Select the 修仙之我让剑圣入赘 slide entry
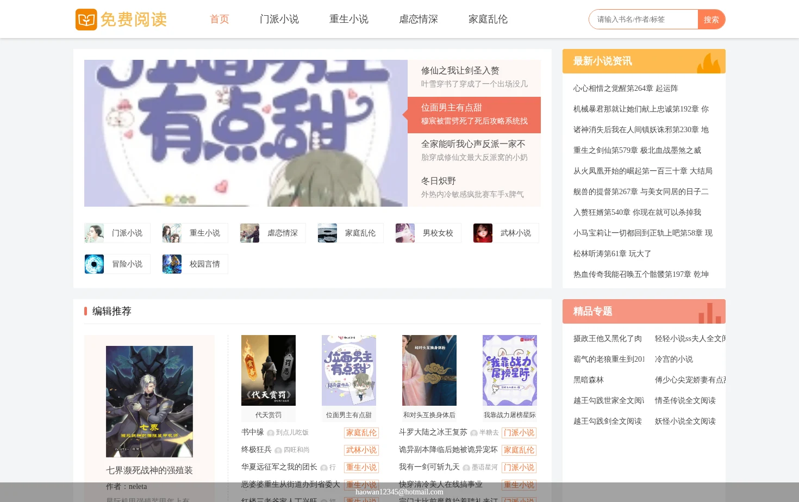The image size is (799, 502). click(474, 77)
